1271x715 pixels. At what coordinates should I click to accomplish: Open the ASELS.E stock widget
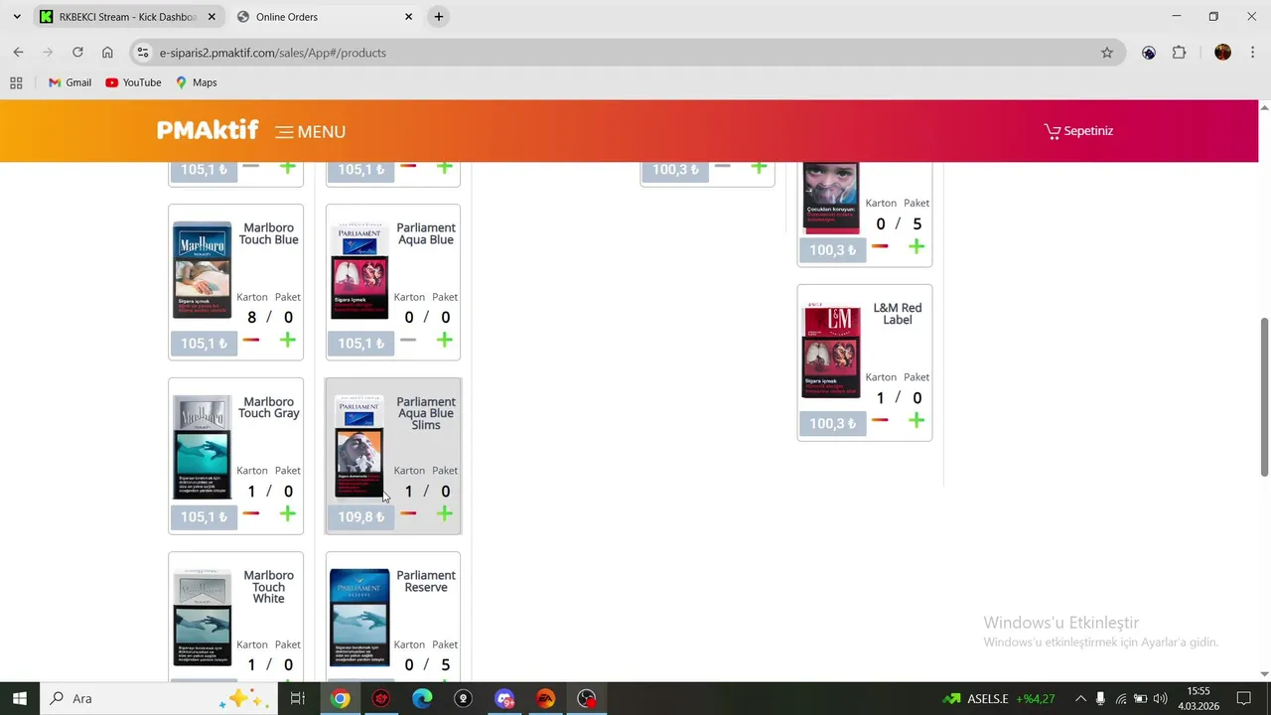click(x=999, y=698)
